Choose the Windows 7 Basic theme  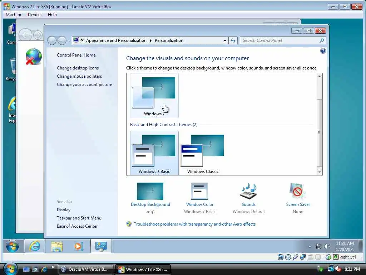[154, 153]
